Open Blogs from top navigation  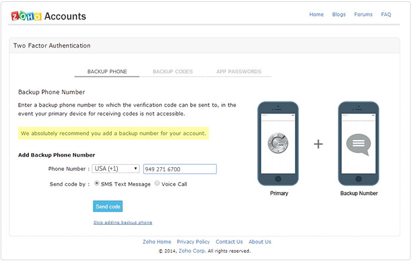pos(339,15)
